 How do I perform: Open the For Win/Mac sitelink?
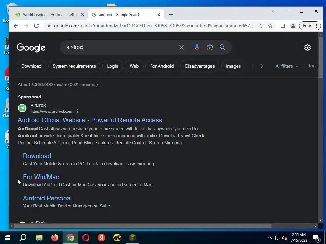tap(41, 177)
